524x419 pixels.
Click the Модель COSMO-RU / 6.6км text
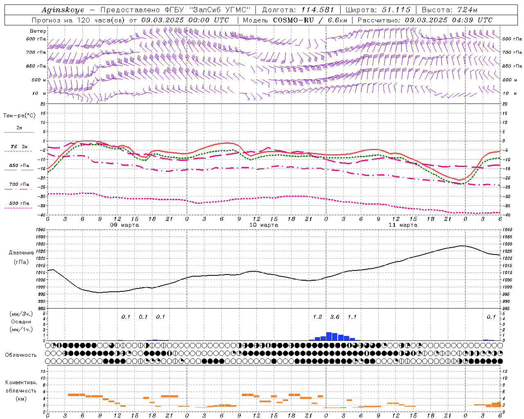295,20
